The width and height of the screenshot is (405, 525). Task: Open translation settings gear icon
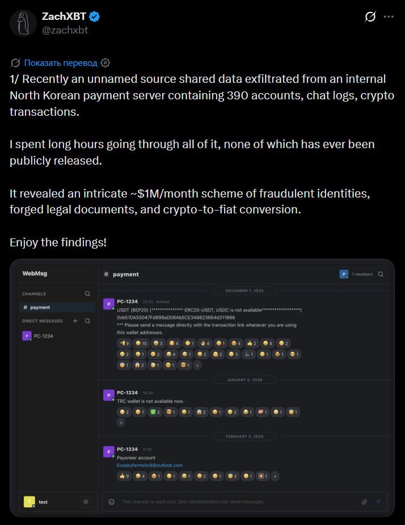105,62
